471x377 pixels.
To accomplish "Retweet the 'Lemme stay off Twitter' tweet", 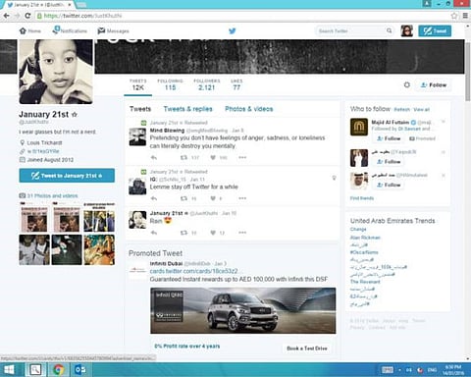I will 183,198.
